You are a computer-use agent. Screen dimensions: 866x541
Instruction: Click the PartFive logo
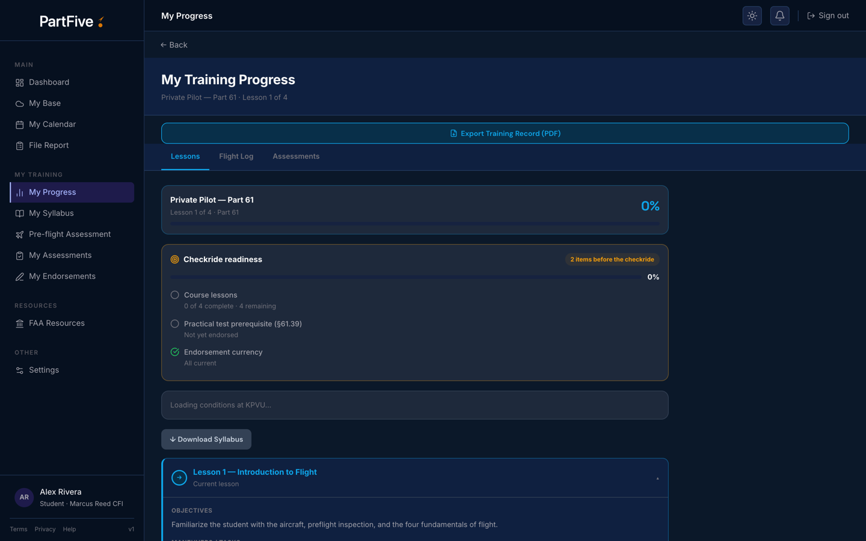(72, 22)
